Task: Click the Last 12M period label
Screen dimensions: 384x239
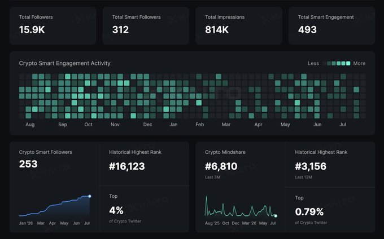Action: pyautogui.click(x=303, y=177)
